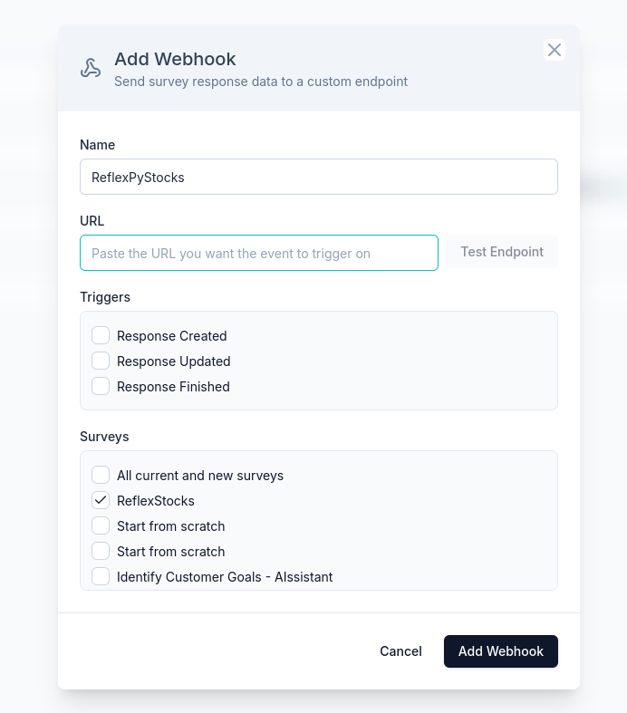
Task: Click into the URL input field
Action: [259, 253]
